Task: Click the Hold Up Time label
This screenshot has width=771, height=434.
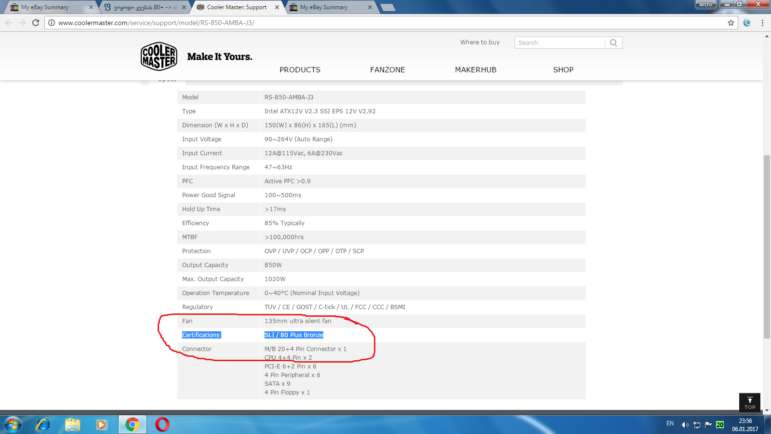Action: point(201,209)
